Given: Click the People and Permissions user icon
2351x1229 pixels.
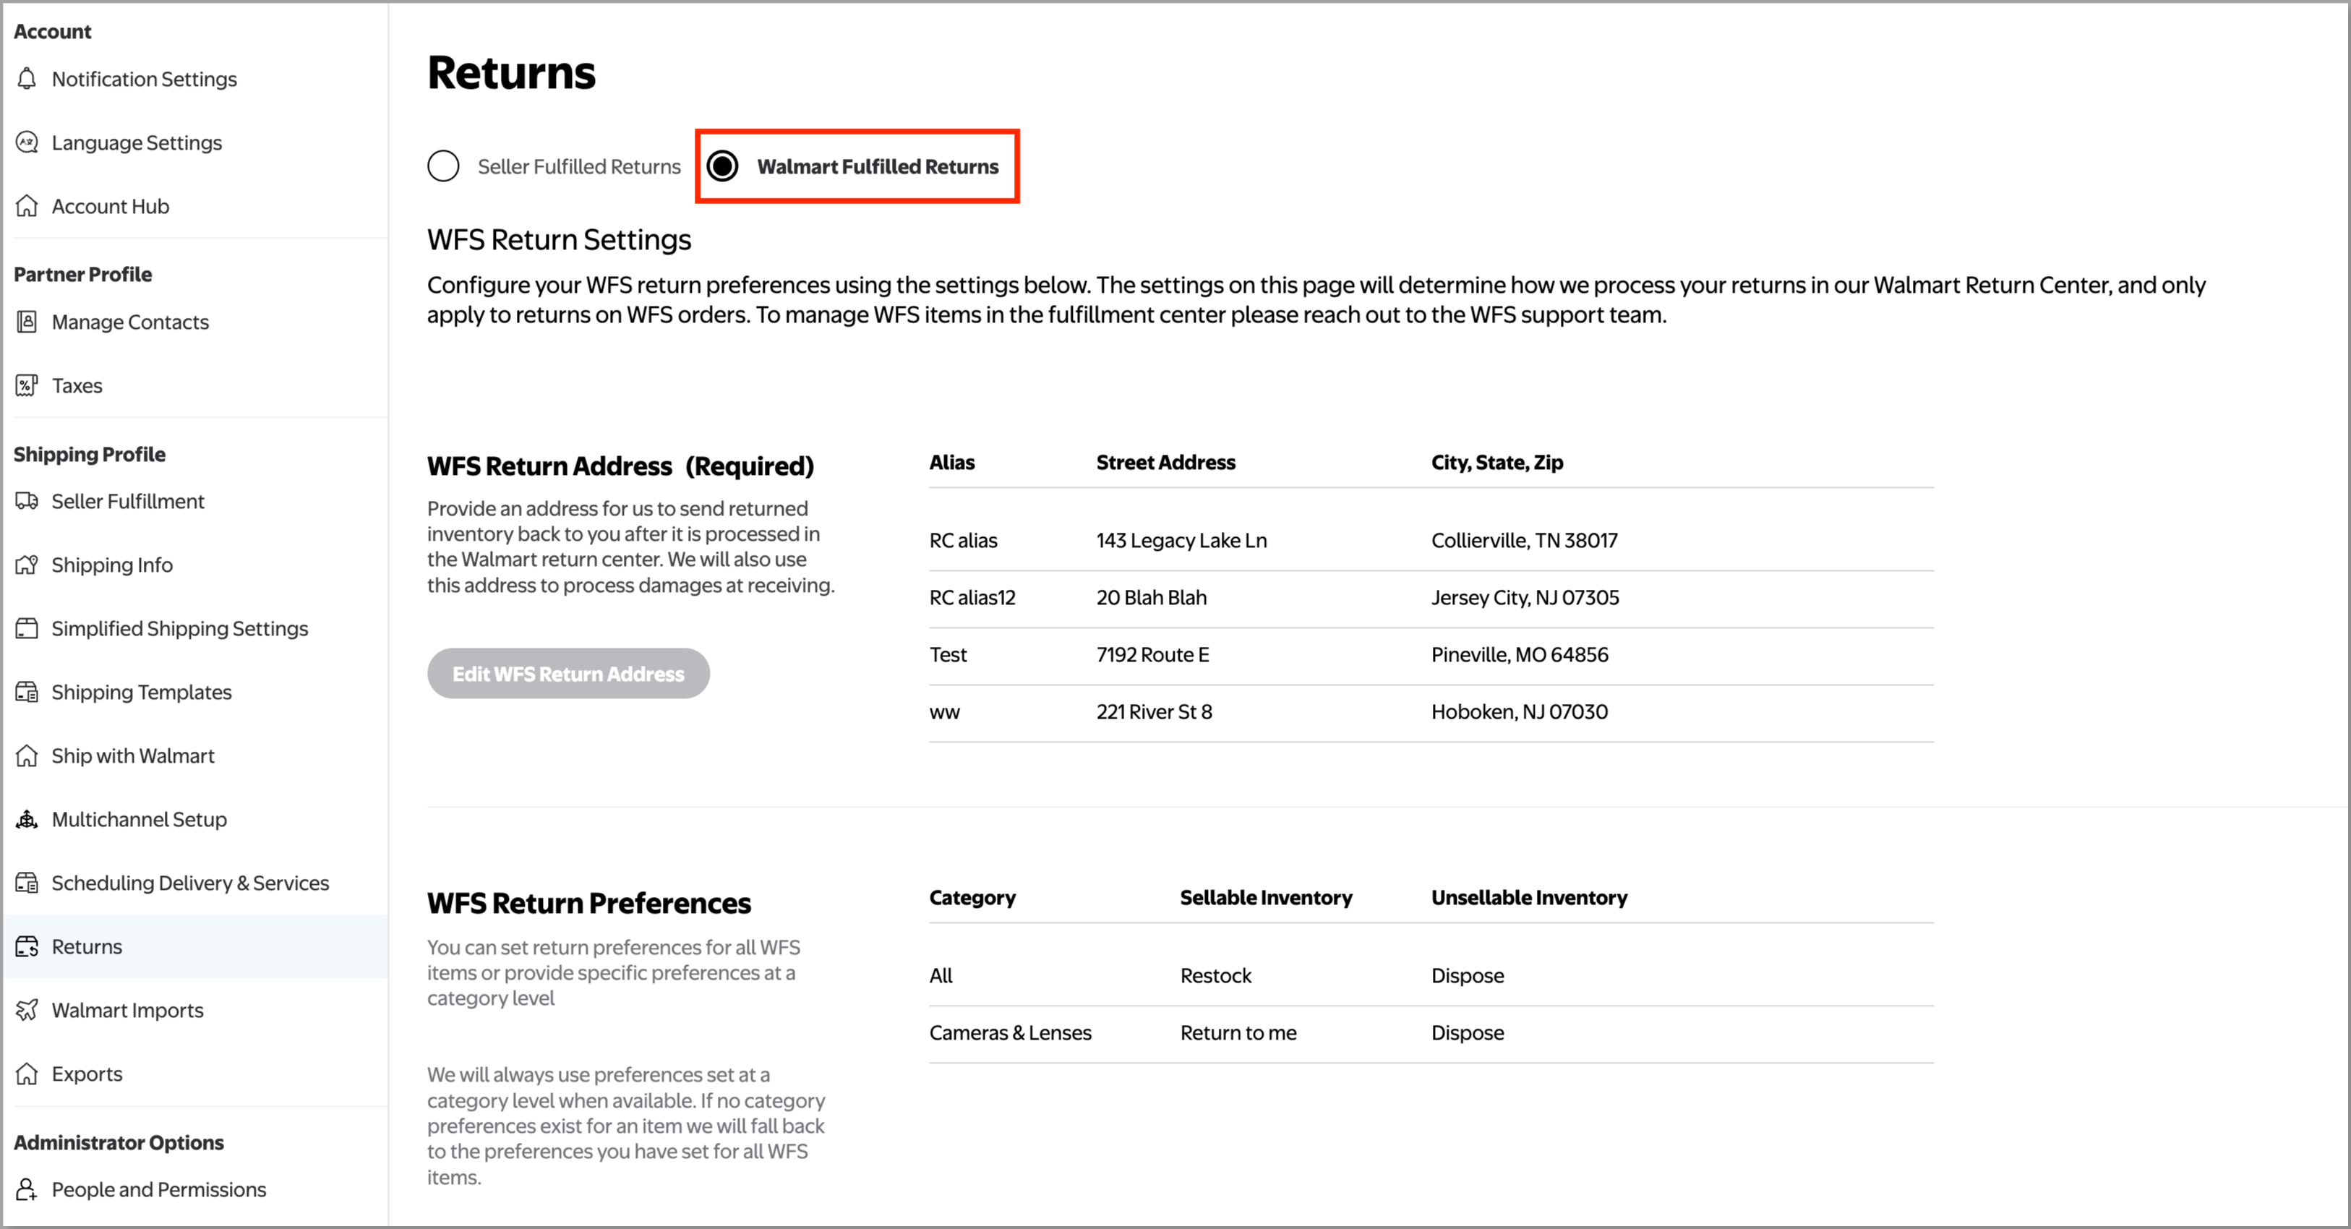Looking at the screenshot, I should [27, 1189].
